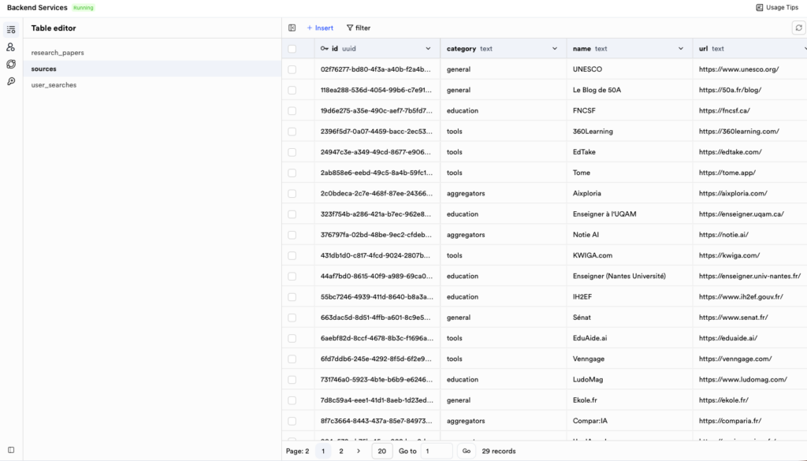Toggle the select-all rows header checkbox
Image resolution: width=807 pixels, height=461 pixels.
[x=292, y=49]
